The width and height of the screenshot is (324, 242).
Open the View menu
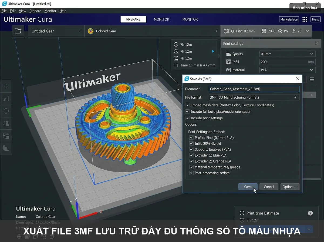tap(22, 11)
